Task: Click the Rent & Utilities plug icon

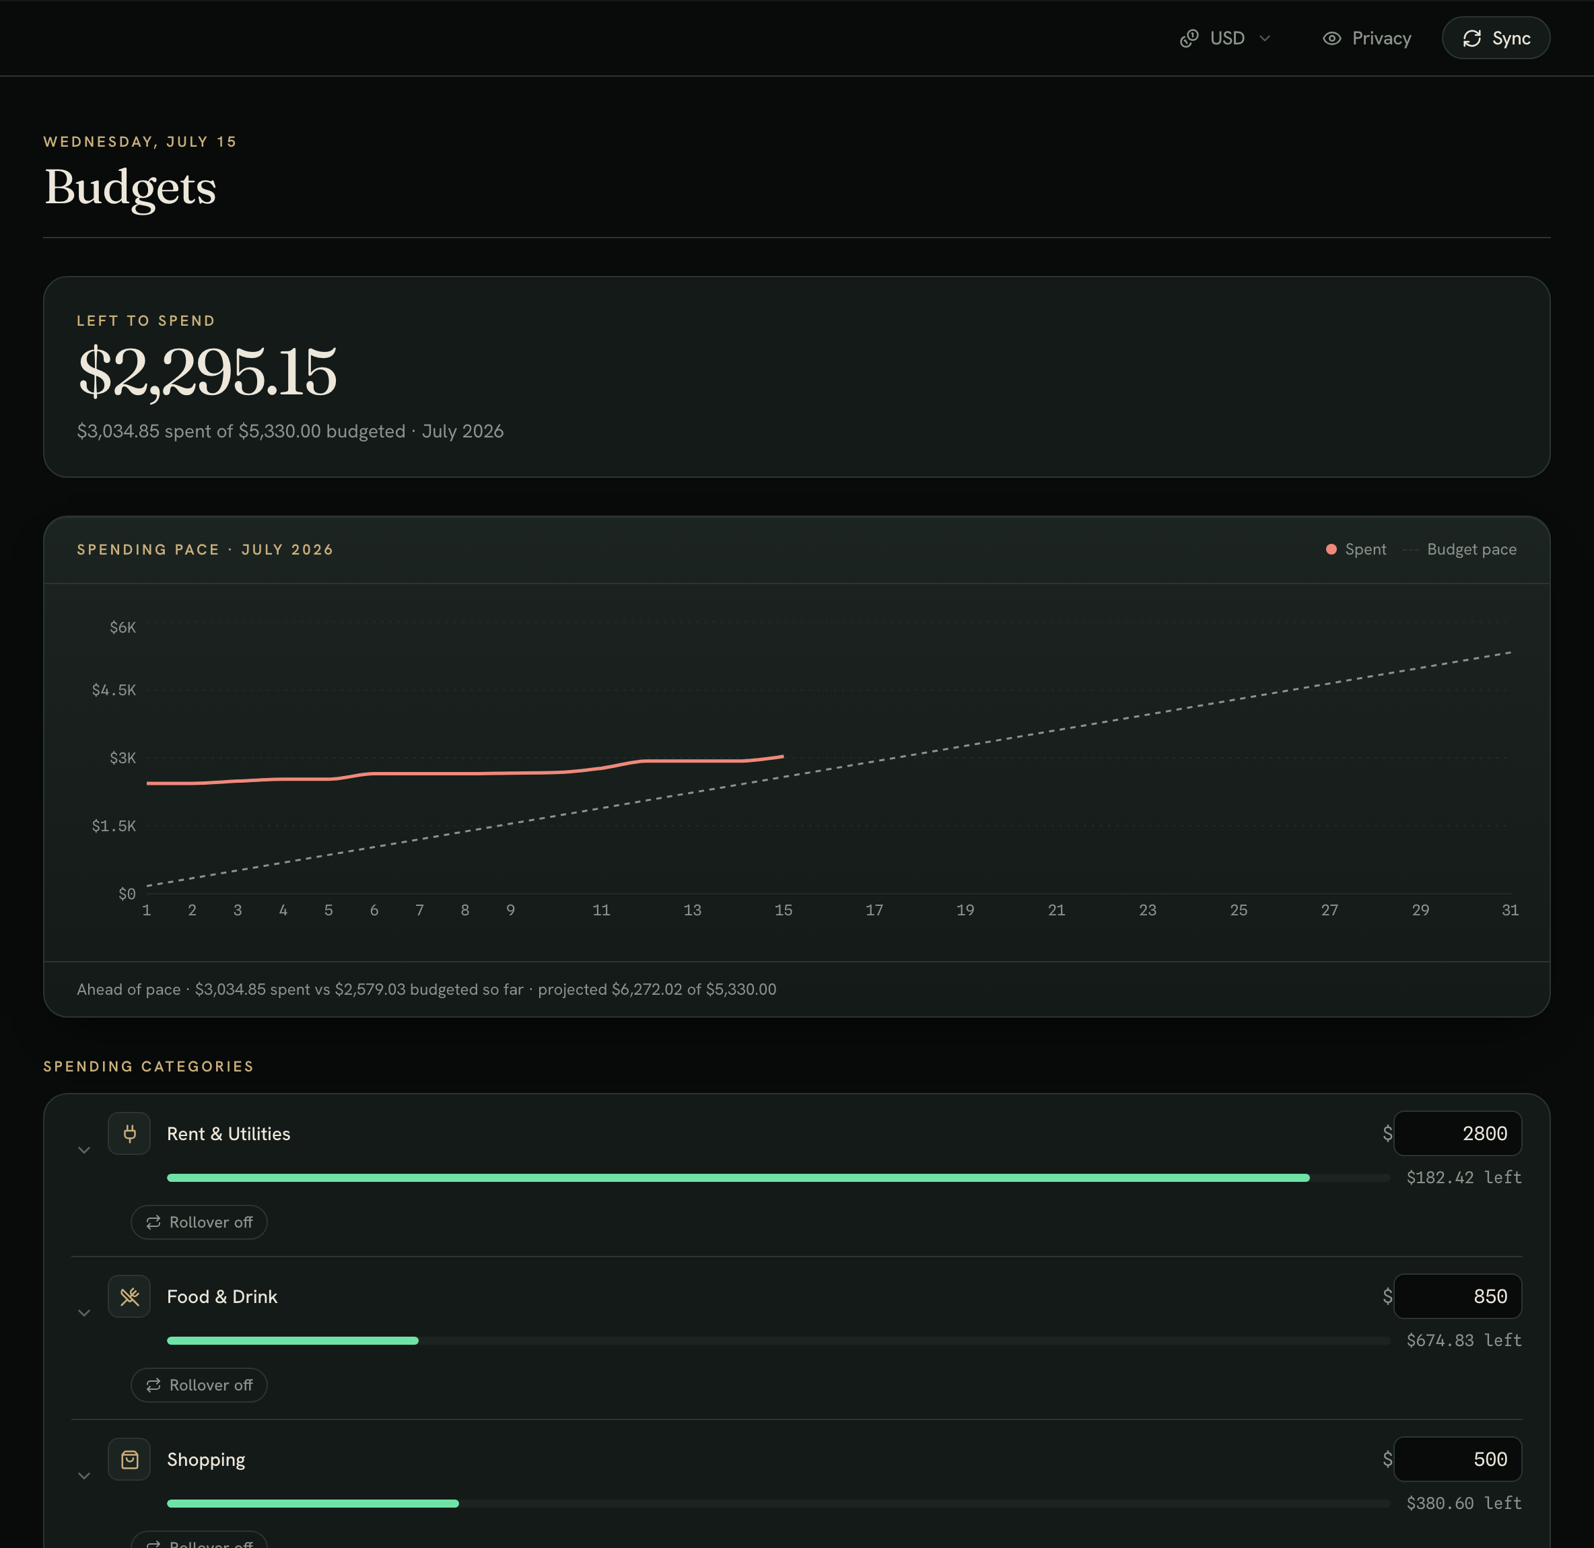Action: coord(129,1133)
